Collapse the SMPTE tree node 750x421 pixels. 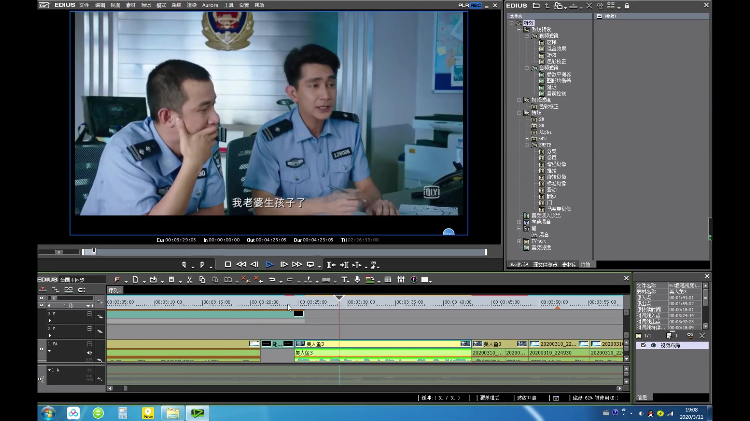(527, 145)
